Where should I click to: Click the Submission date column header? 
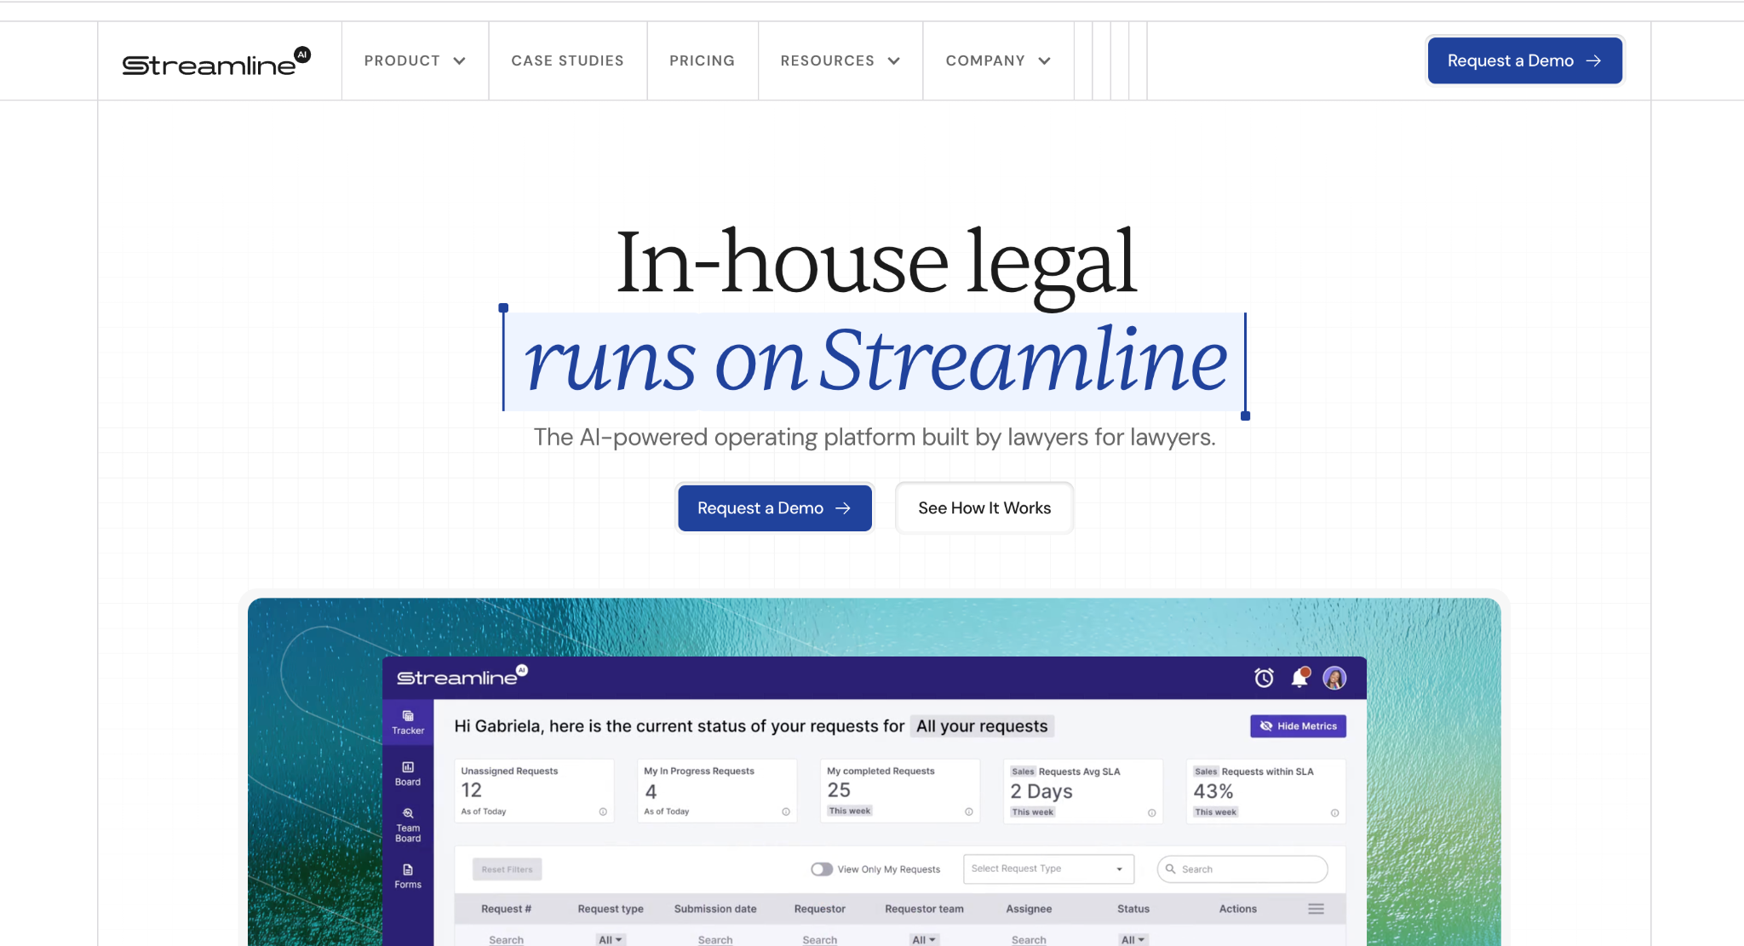tap(715, 909)
